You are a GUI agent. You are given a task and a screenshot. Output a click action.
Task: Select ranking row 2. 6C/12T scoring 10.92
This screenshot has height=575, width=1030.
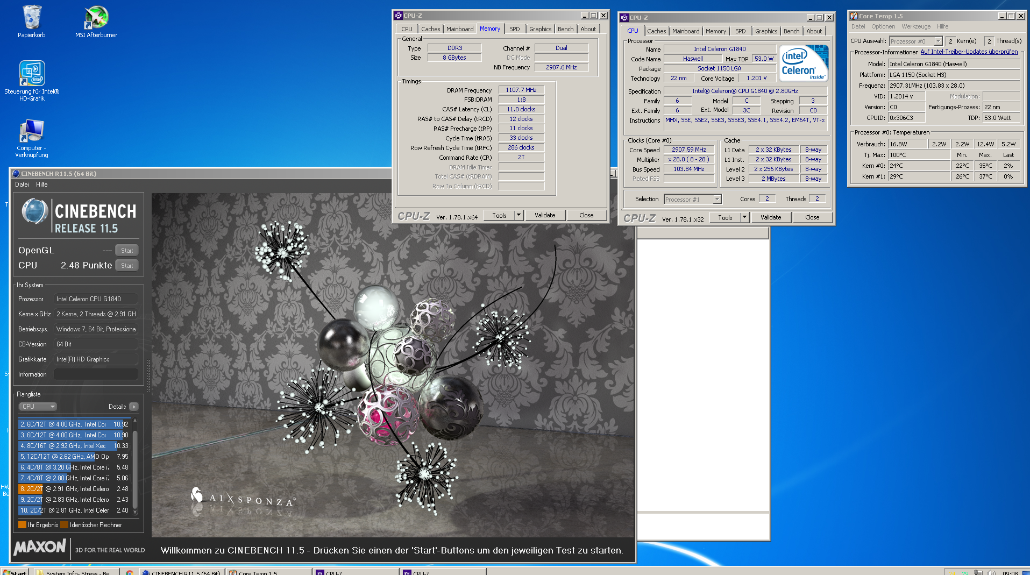75,424
